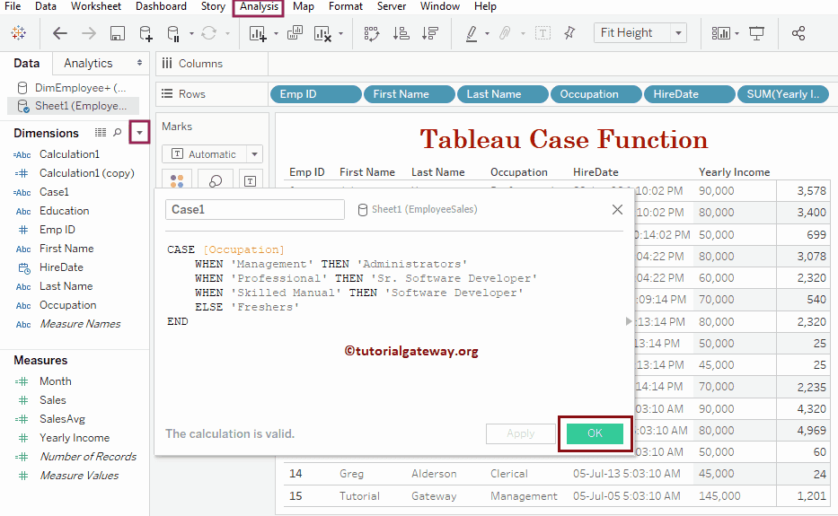Show mark labels toolbar icon
This screenshot has width=838, height=516.
point(542,34)
